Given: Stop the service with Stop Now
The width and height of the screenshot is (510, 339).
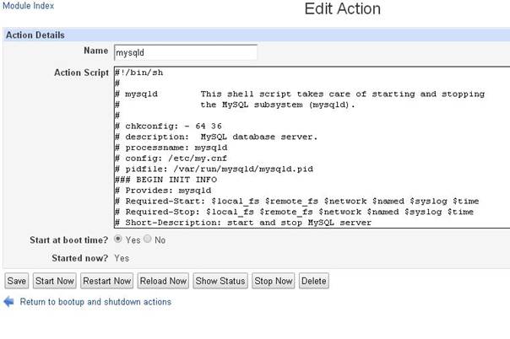Looking at the screenshot, I should [274, 281].
